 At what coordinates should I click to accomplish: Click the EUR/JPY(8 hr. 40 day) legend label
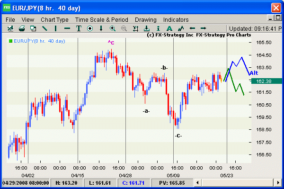pos(39,41)
